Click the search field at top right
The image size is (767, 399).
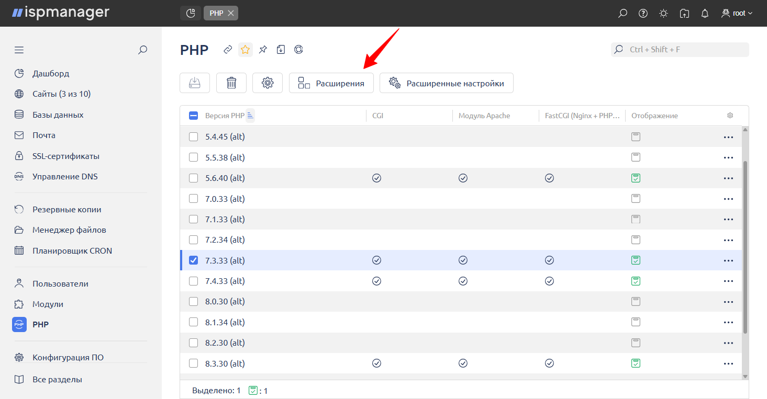point(679,49)
